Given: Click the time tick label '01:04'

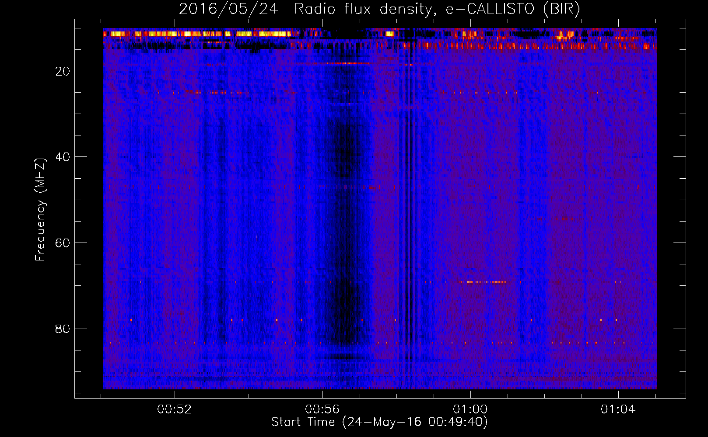Looking at the screenshot, I should 618,409.
